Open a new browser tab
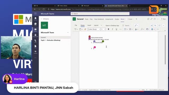 [x=130, y=6]
